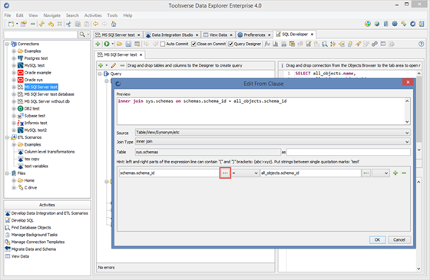Screen dimensions: 430x280
Task: Open Manage Connection Templates activity
Action: pos(38,242)
